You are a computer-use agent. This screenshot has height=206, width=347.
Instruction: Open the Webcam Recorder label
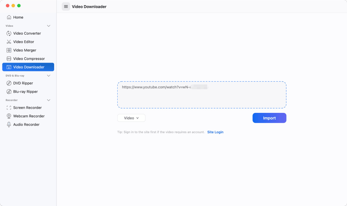pos(29,116)
